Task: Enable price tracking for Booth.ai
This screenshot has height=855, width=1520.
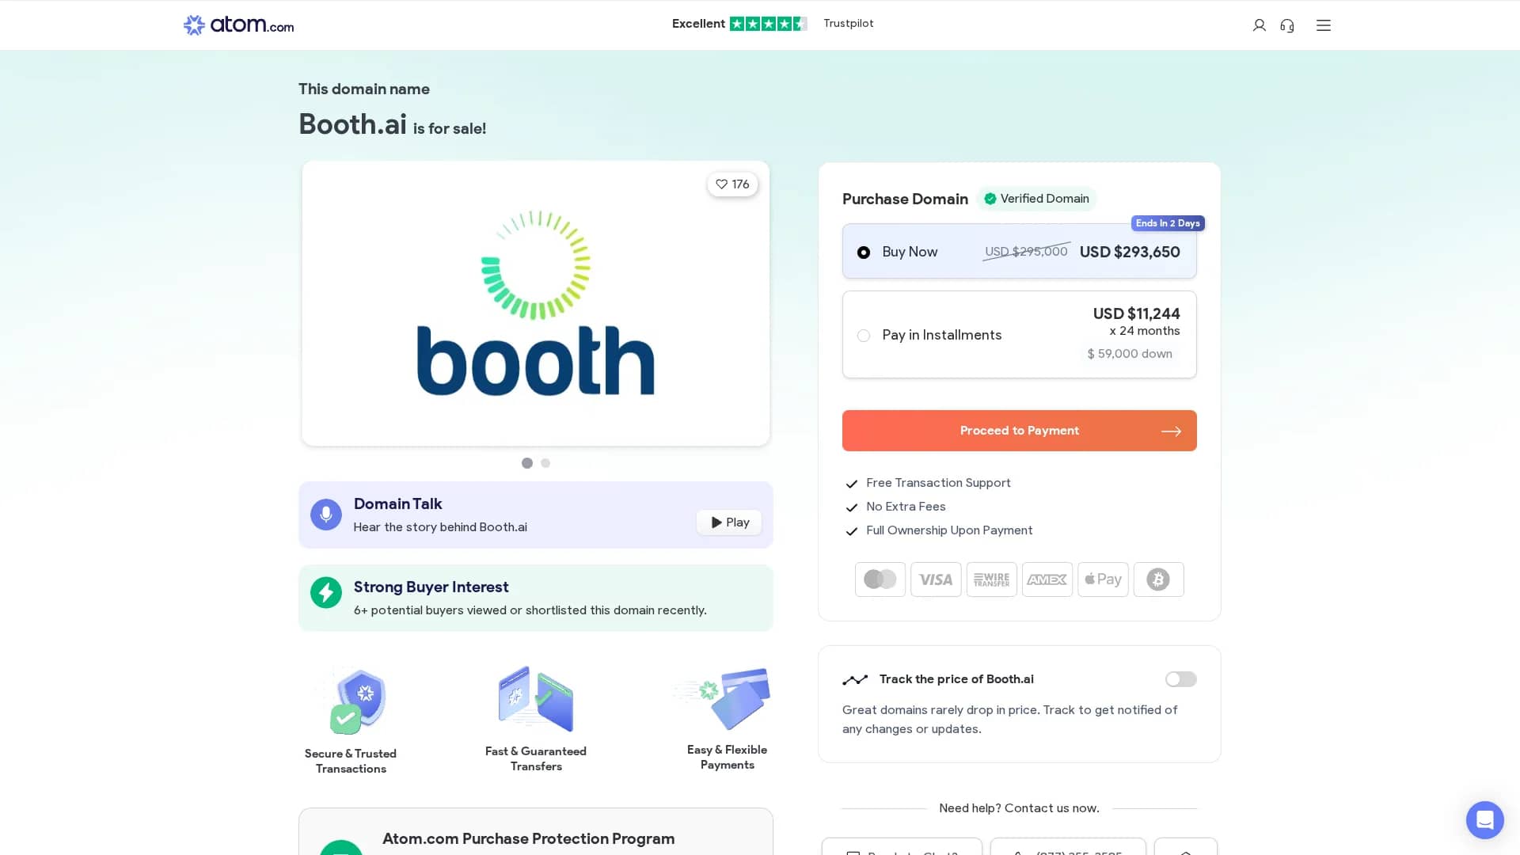Action: [x=1180, y=679]
